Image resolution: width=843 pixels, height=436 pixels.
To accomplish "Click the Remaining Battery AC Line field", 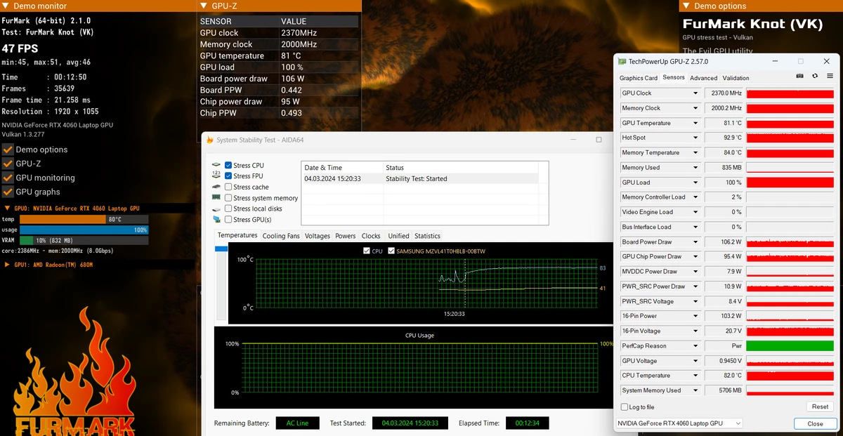I will coord(297,423).
